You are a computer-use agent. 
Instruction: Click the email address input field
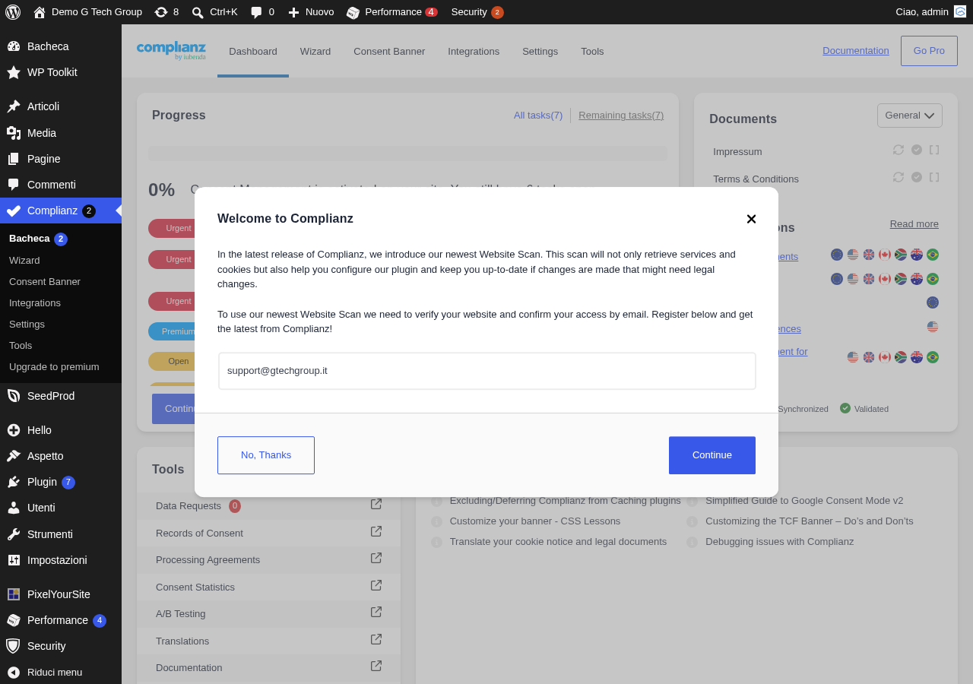(x=487, y=371)
